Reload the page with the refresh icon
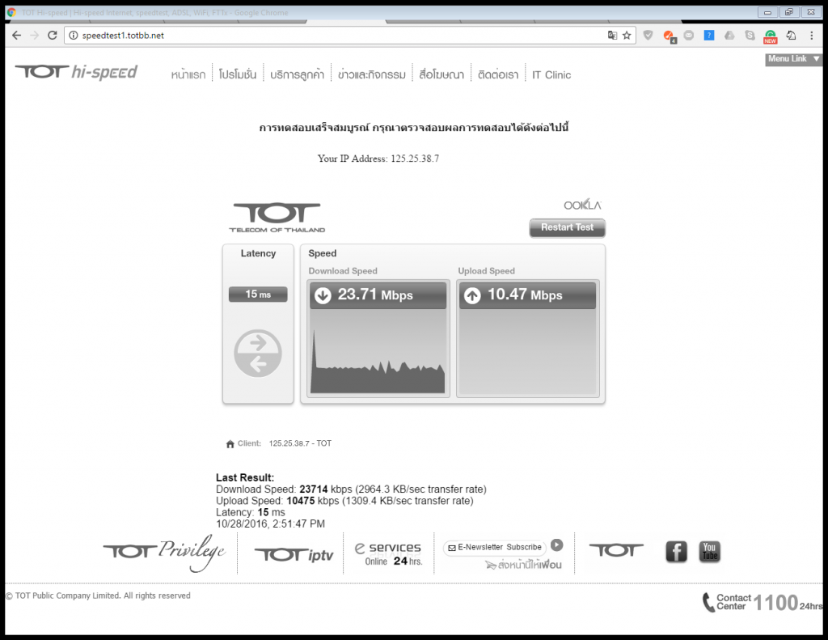This screenshot has width=828, height=640. pyautogui.click(x=52, y=36)
